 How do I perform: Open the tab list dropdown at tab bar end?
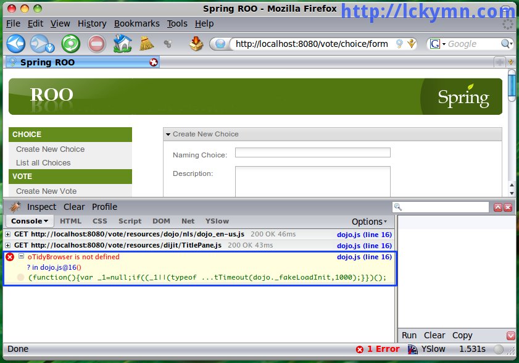click(511, 62)
